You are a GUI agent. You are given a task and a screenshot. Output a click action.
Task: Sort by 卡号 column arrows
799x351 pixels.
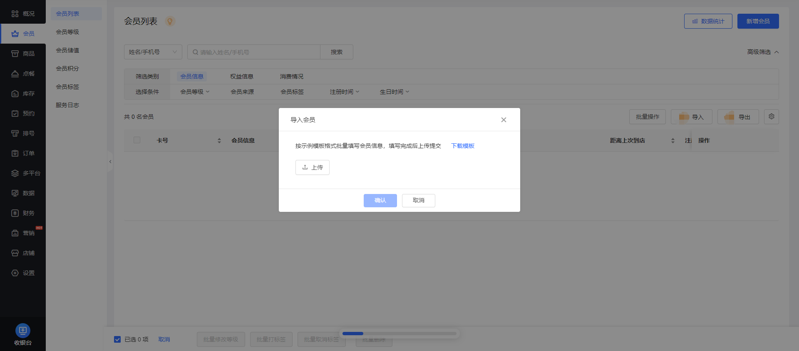click(x=219, y=141)
